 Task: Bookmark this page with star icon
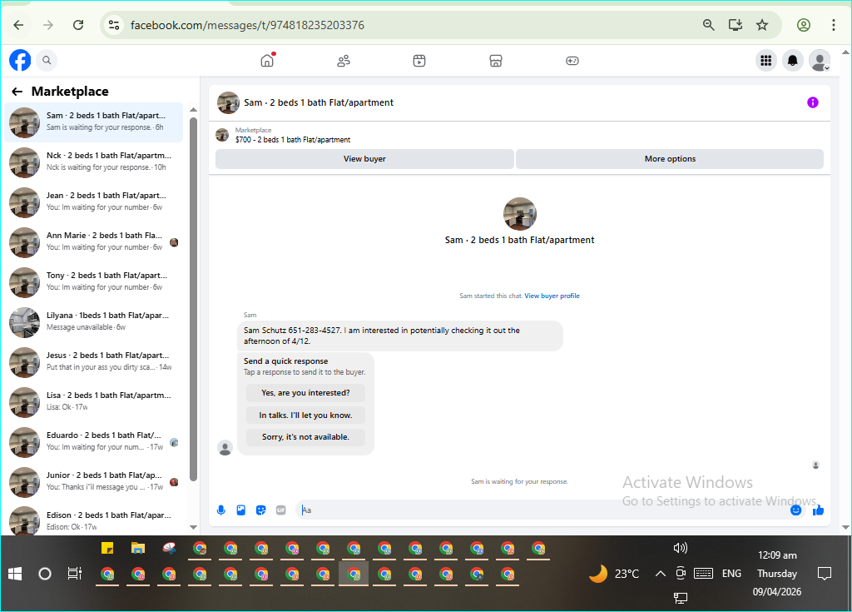(x=762, y=25)
